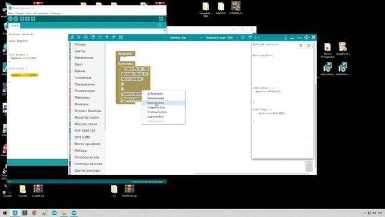Open the 'Циклы' block category
The image size is (385, 217).
pos(87,51)
